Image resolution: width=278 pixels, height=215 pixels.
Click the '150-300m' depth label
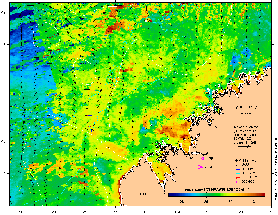coord(249,177)
